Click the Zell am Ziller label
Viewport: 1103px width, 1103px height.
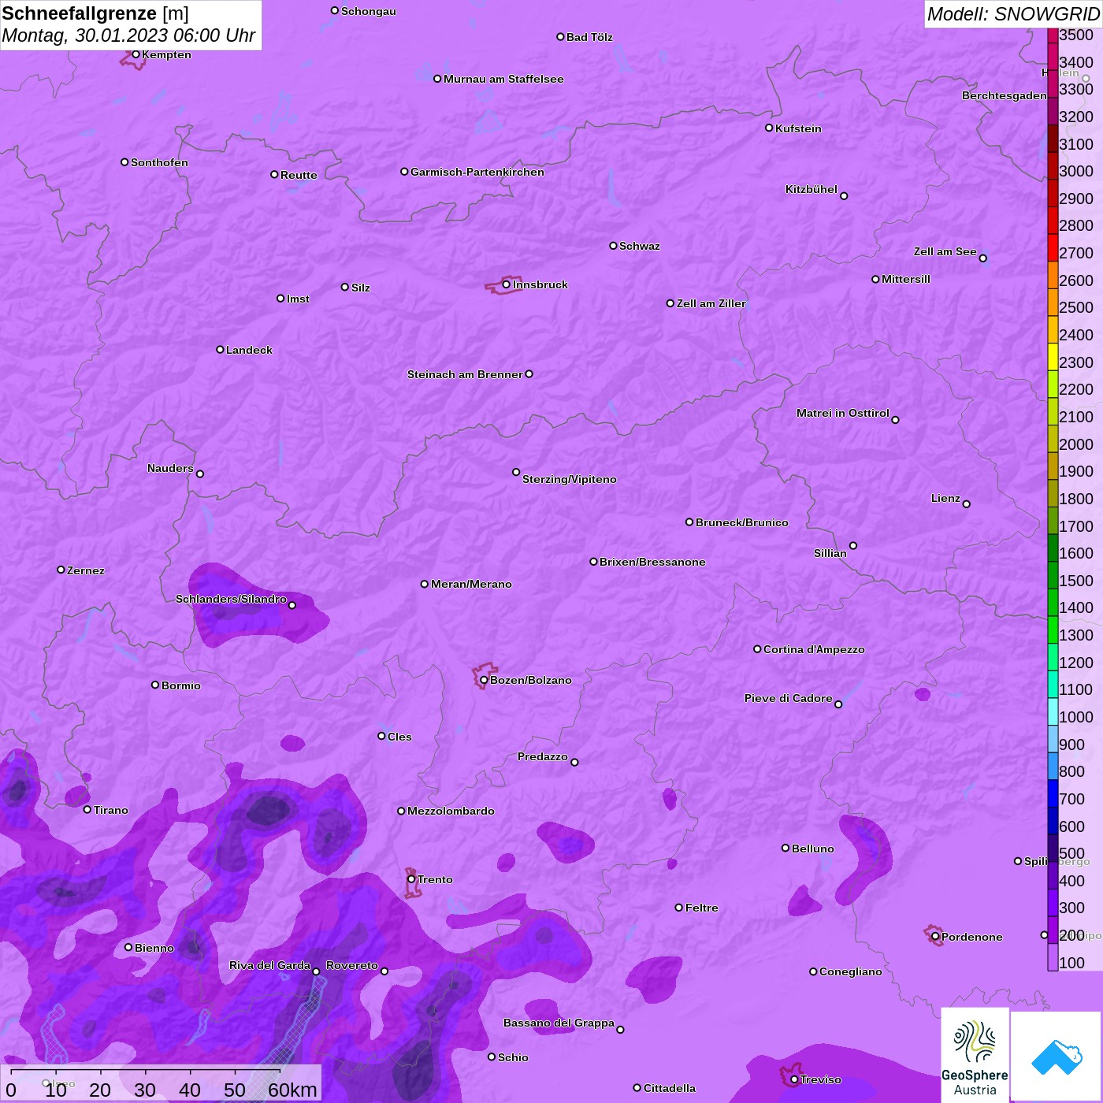tap(711, 303)
